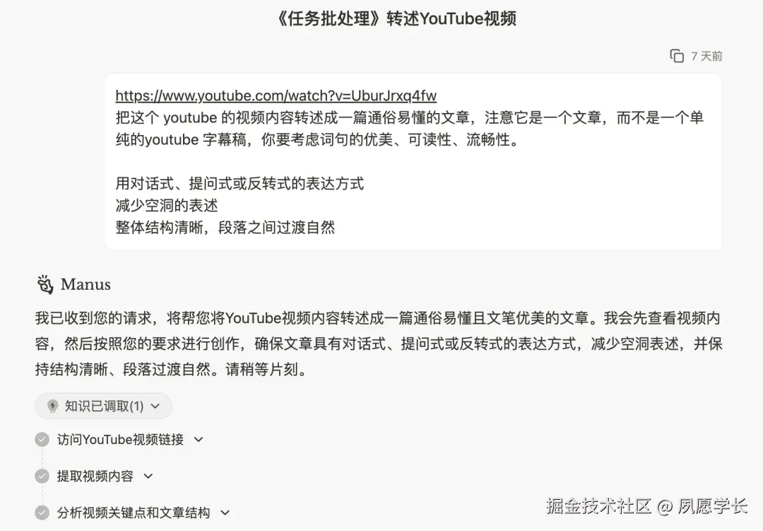The image size is (763, 531).
Task: Expand the chevron after 分析视频关键点和文章结构
Action: coord(225,513)
